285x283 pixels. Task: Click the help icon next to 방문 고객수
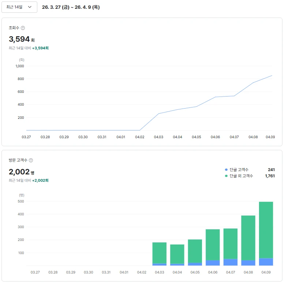click(x=31, y=160)
